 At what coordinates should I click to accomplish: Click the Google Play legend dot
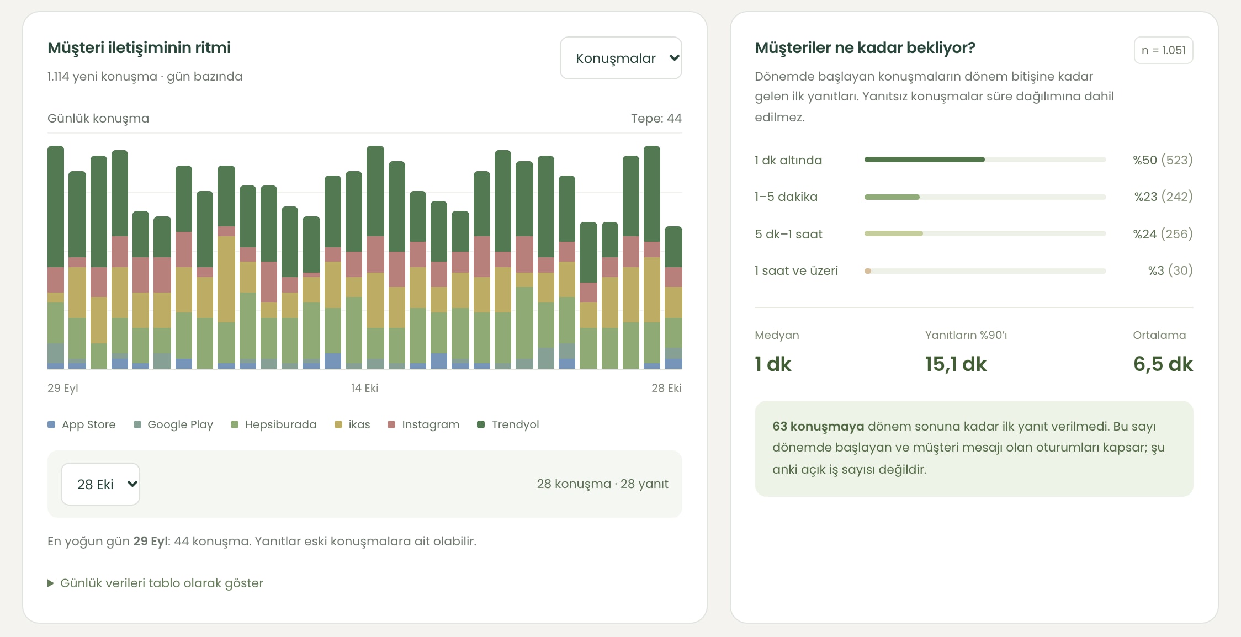click(137, 424)
